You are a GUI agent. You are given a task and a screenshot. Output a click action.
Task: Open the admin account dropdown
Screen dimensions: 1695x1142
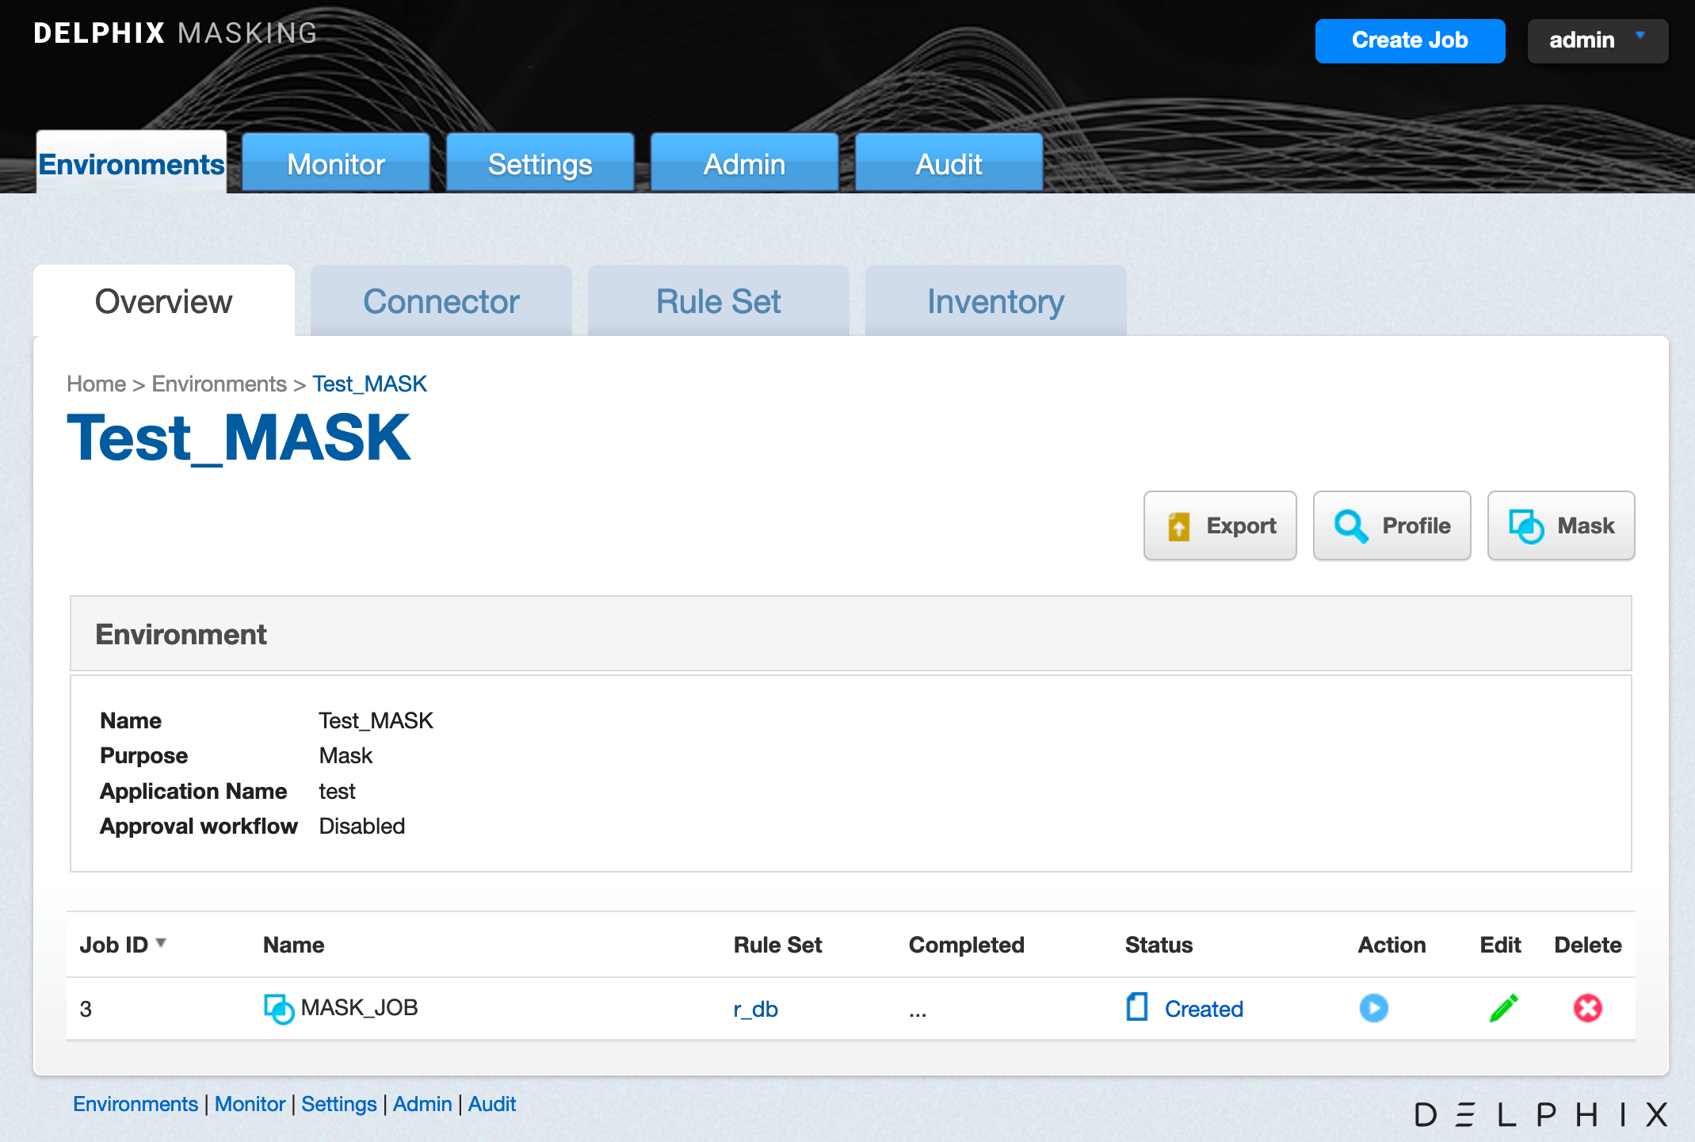point(1596,40)
